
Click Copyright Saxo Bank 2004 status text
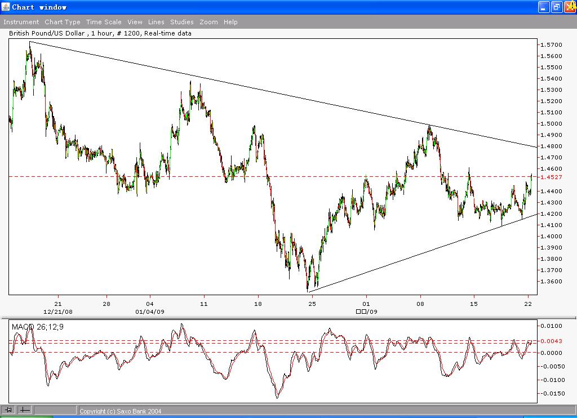point(121,411)
